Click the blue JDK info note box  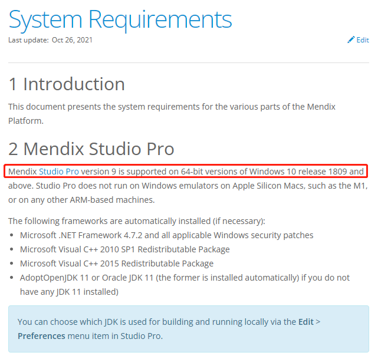click(x=189, y=329)
